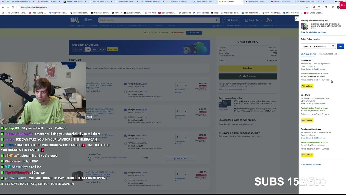Close the Cart - Best Buy browser tab
The height and width of the screenshot is (195, 346).
click(241, 2)
